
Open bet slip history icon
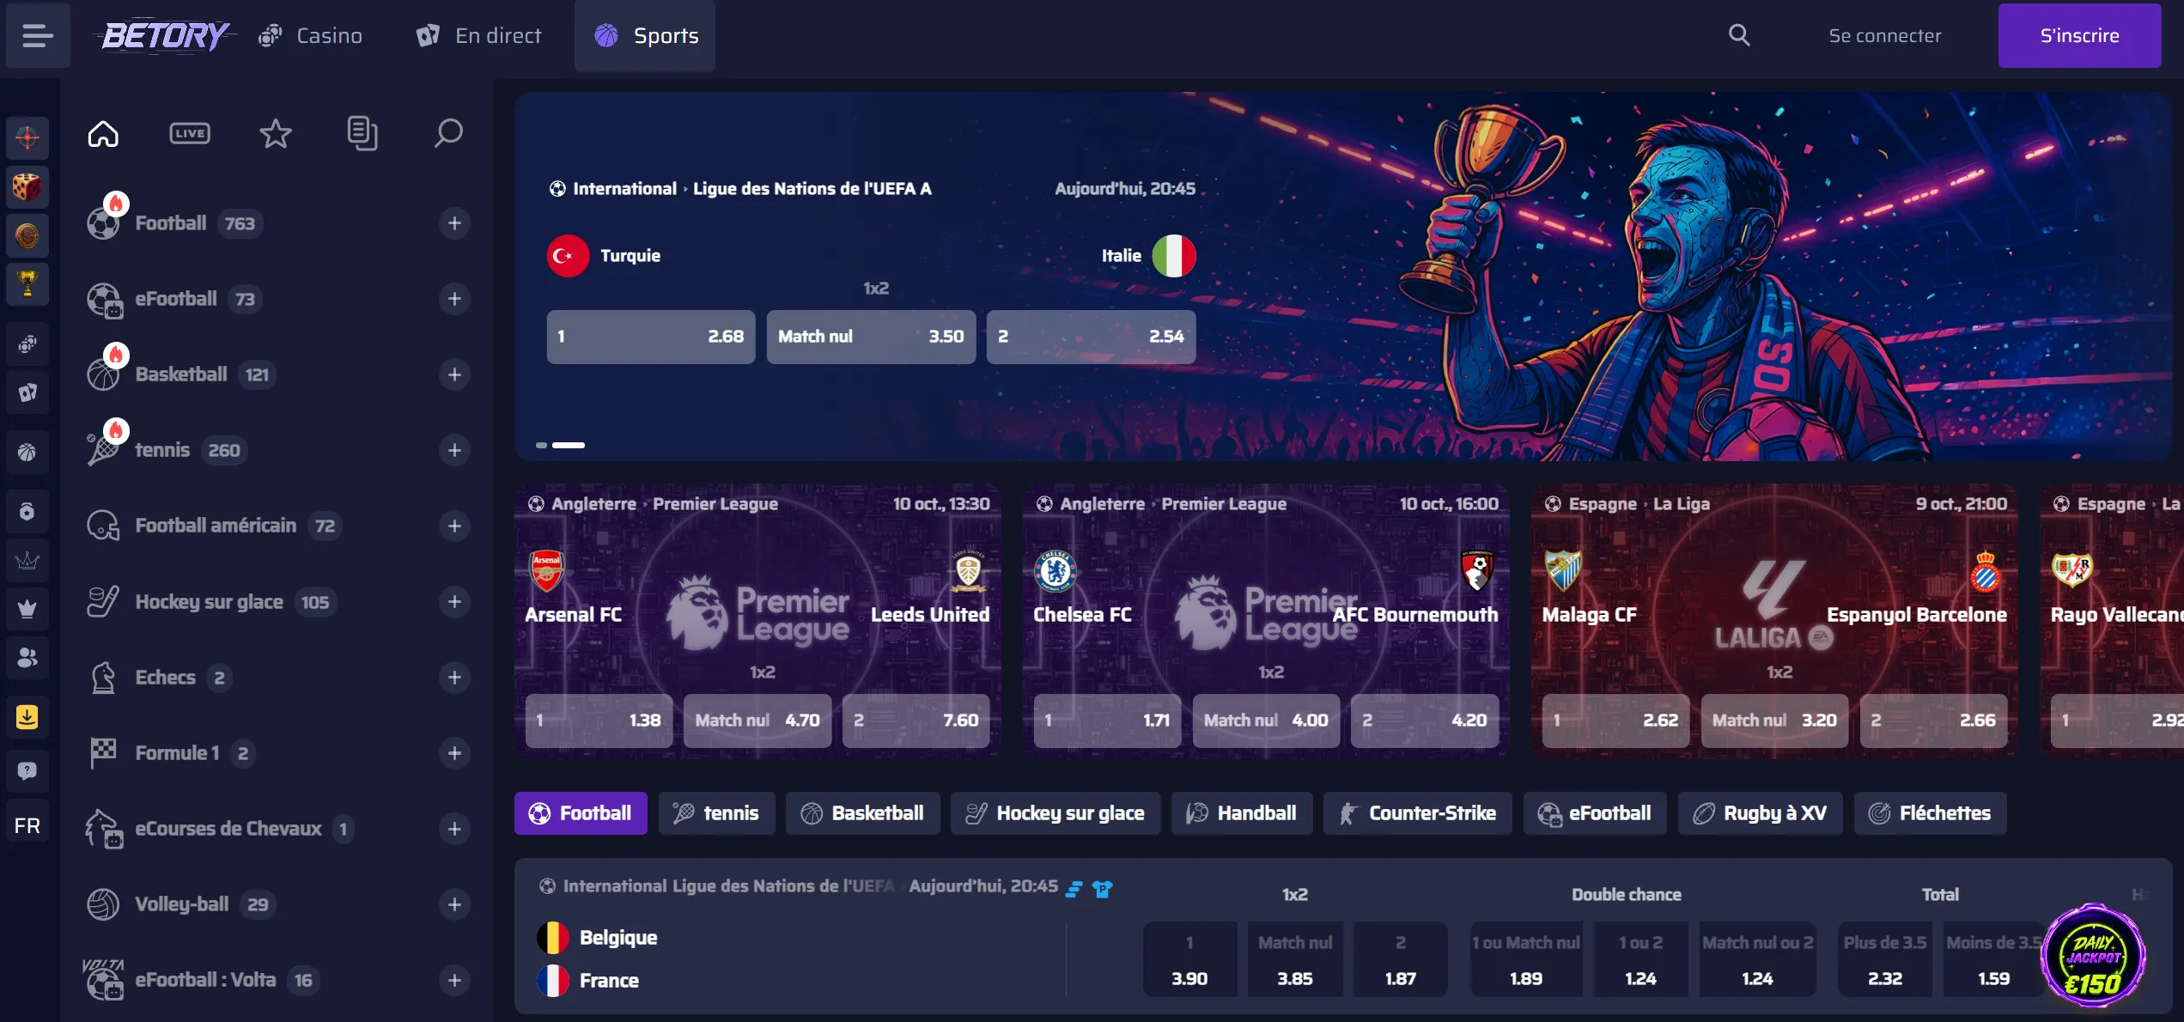[362, 133]
